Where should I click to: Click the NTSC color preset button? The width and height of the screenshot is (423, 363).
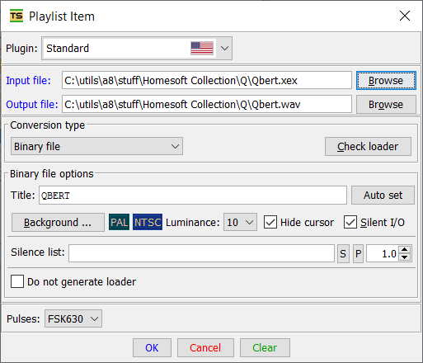pyautogui.click(x=148, y=222)
